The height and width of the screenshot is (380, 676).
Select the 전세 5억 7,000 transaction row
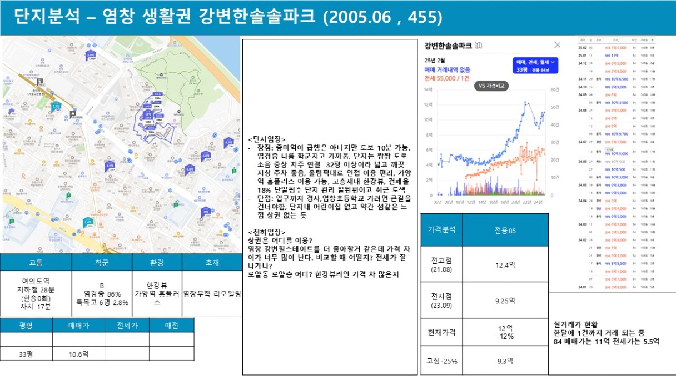click(x=616, y=142)
